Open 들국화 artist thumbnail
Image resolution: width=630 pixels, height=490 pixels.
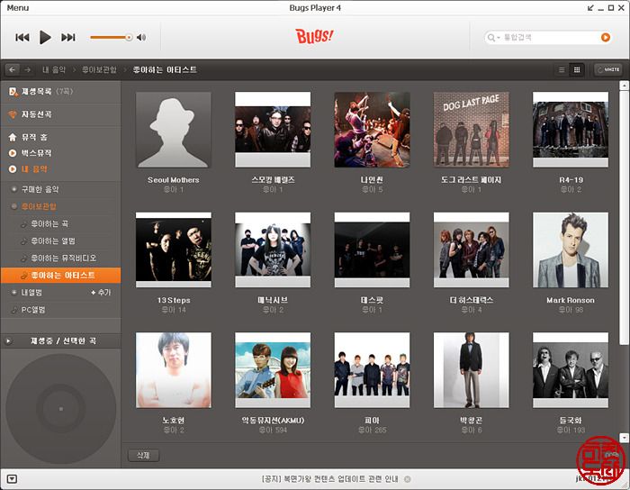(571, 370)
